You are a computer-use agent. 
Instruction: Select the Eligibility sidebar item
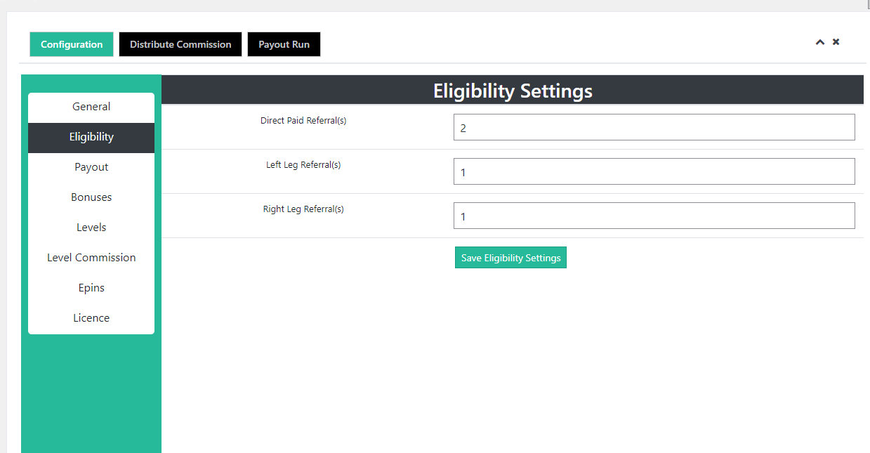point(91,137)
